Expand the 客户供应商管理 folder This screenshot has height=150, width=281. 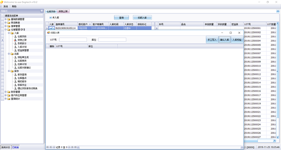pyautogui.click(x=5, y=95)
